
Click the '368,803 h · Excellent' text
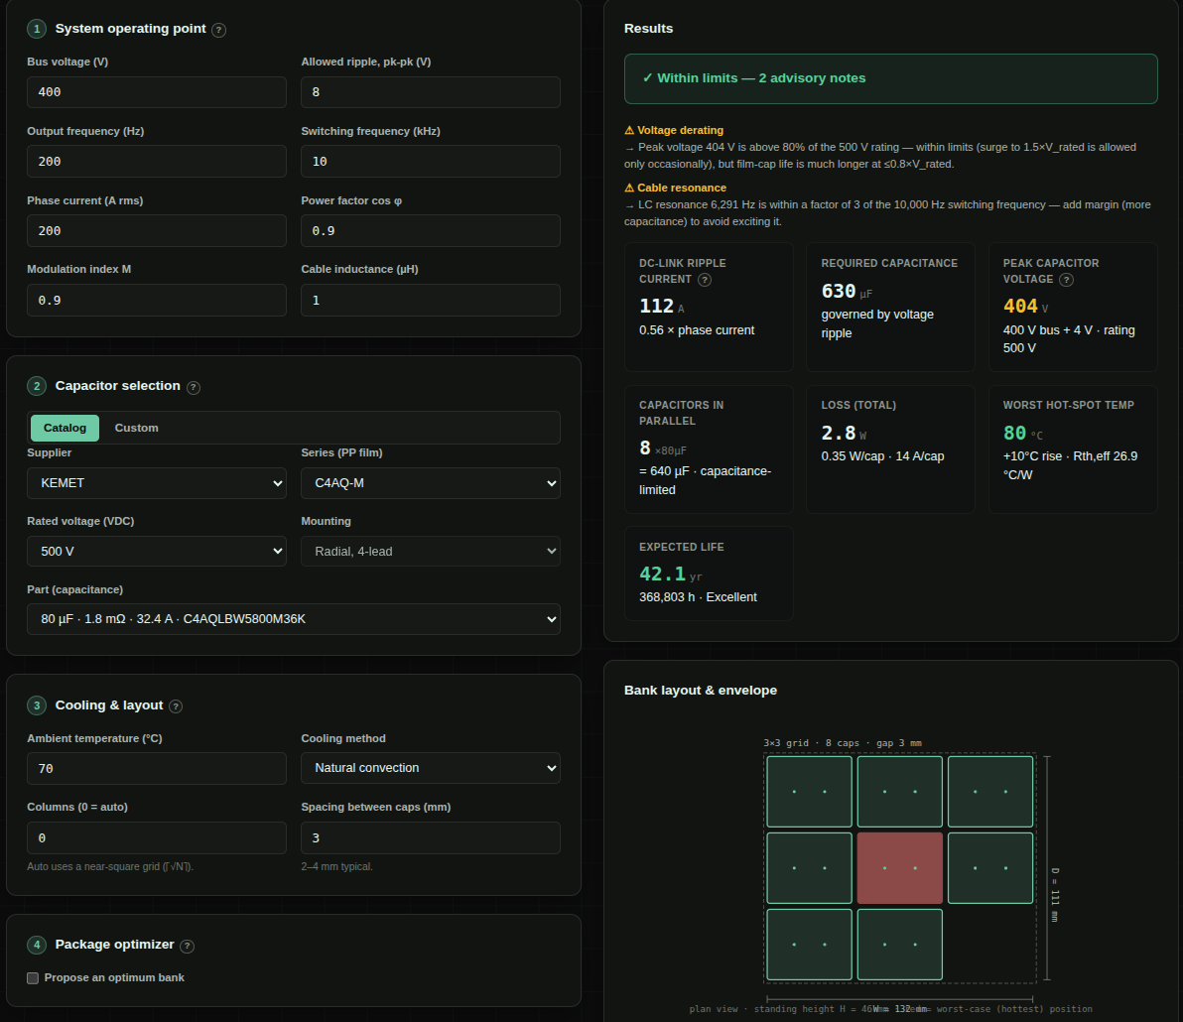click(x=698, y=597)
